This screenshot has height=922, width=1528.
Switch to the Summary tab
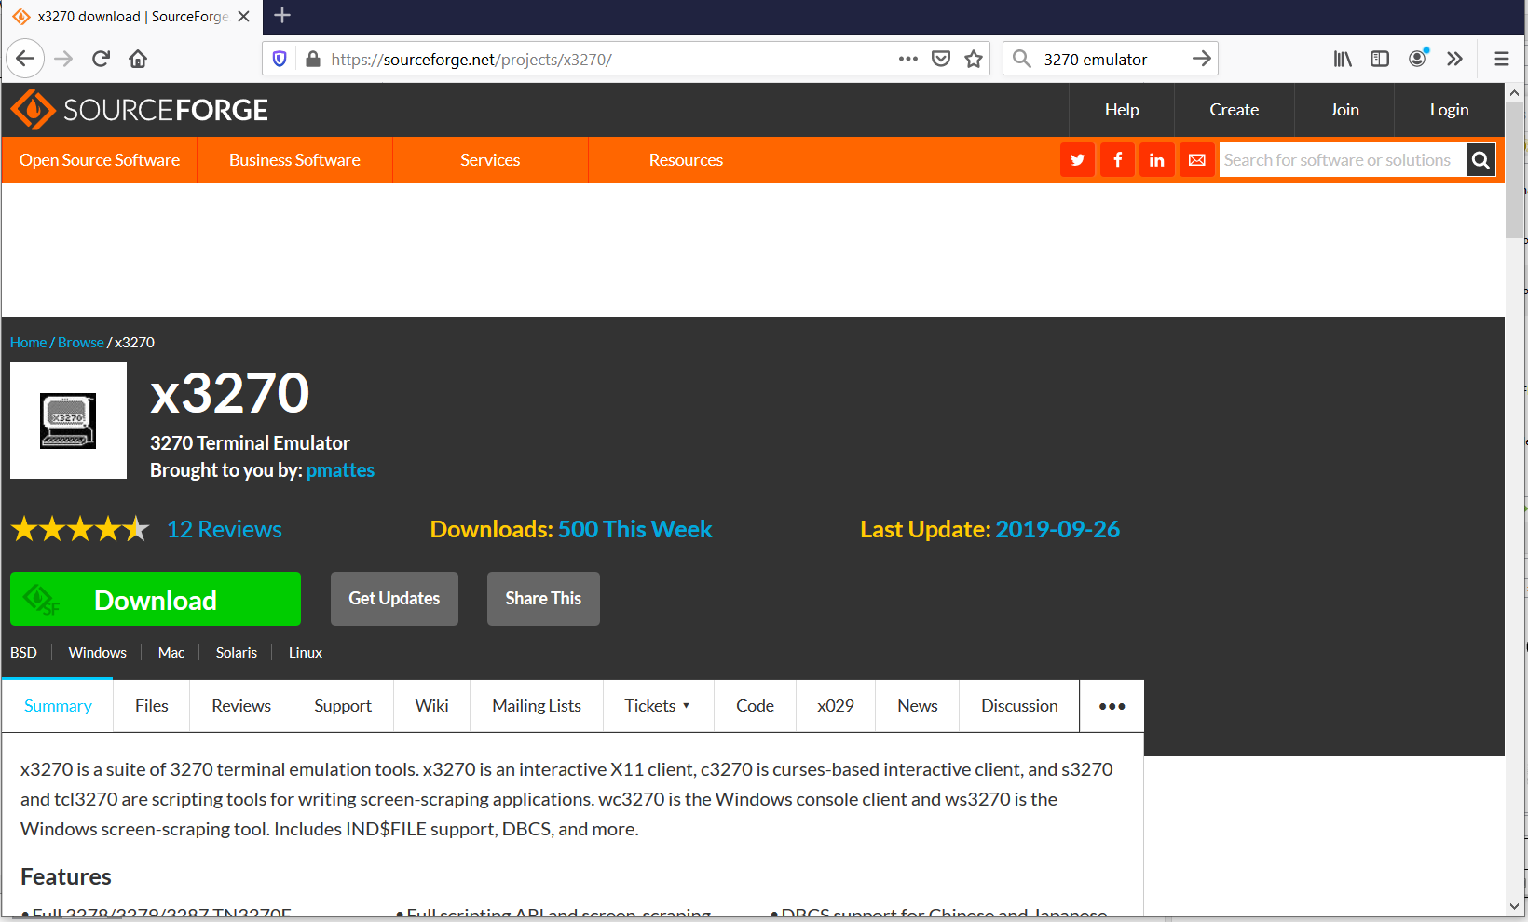pos(58,706)
